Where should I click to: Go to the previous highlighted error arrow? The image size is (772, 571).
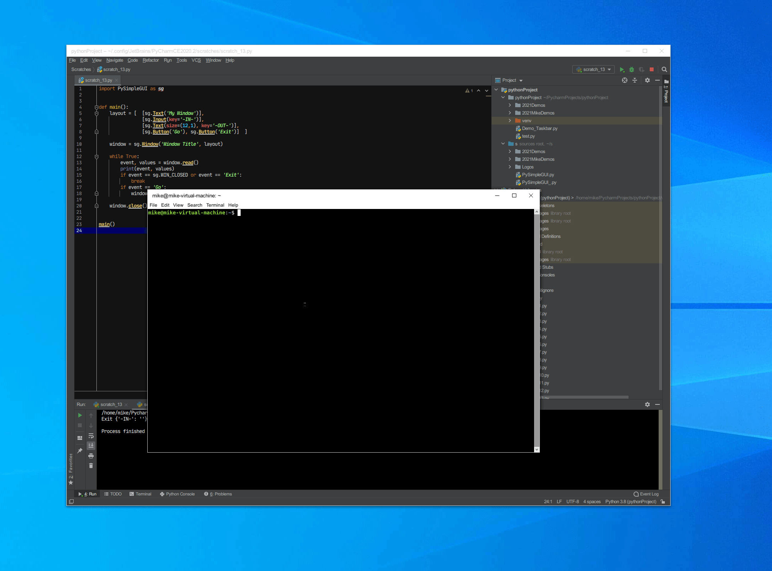(479, 91)
